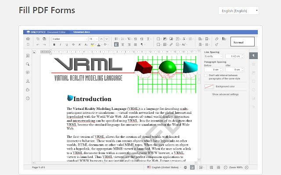
Task: Align text center
Action: [123, 45]
